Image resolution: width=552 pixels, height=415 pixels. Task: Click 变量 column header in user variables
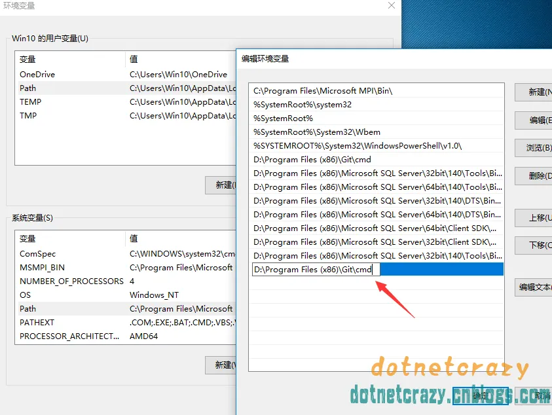pos(70,59)
